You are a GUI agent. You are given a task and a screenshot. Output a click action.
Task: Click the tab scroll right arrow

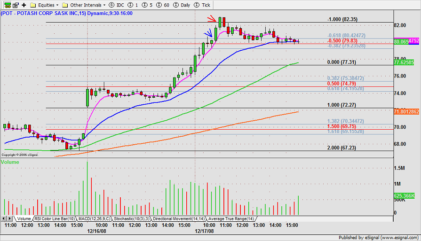10,219
